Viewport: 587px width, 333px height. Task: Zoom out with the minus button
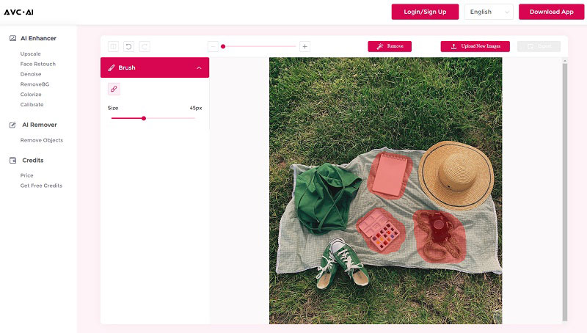213,46
